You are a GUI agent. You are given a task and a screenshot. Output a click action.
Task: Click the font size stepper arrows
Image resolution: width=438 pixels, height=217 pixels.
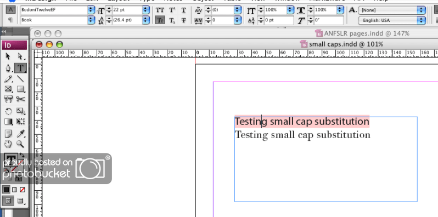click(109, 10)
